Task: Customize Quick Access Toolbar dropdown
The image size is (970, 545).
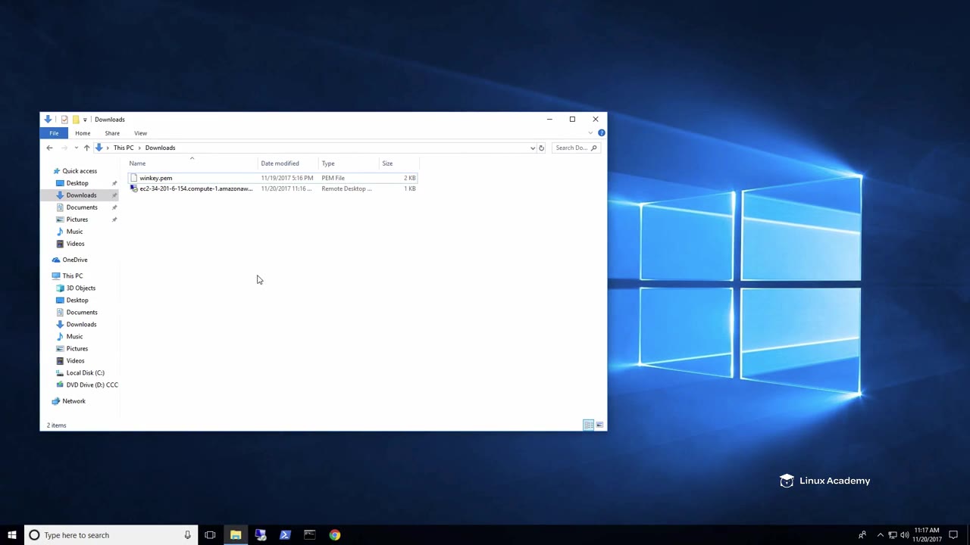Action: coord(85,120)
